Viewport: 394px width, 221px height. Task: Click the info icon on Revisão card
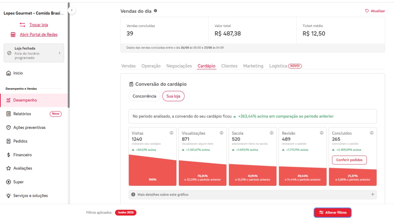322,133
